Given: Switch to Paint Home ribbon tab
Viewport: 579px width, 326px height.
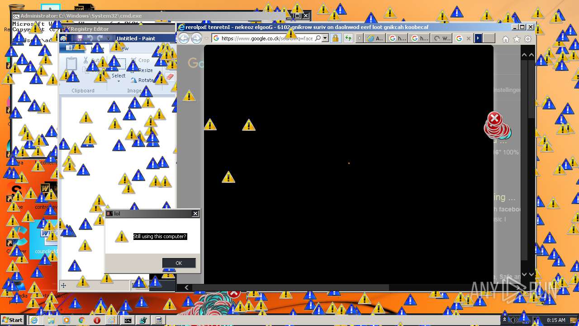Looking at the screenshot, I should coord(97,48).
